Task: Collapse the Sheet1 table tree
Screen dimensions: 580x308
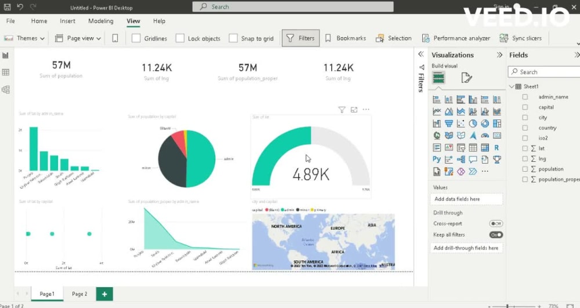Action: tap(512, 86)
